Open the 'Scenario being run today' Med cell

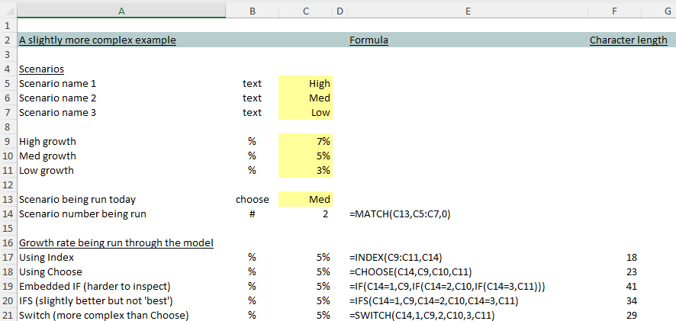click(x=305, y=200)
